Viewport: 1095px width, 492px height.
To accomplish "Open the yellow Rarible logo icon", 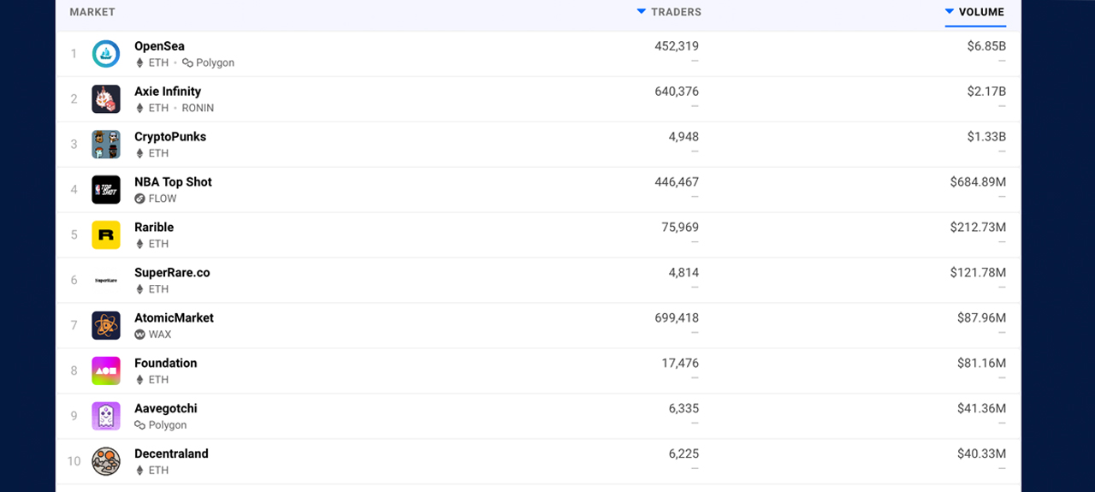I will click(x=106, y=235).
